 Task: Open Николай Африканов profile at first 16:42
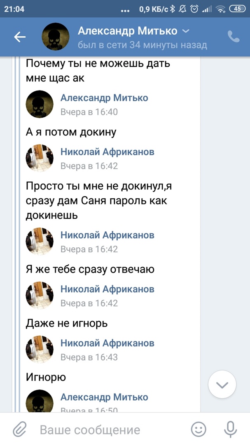[x=107, y=152]
